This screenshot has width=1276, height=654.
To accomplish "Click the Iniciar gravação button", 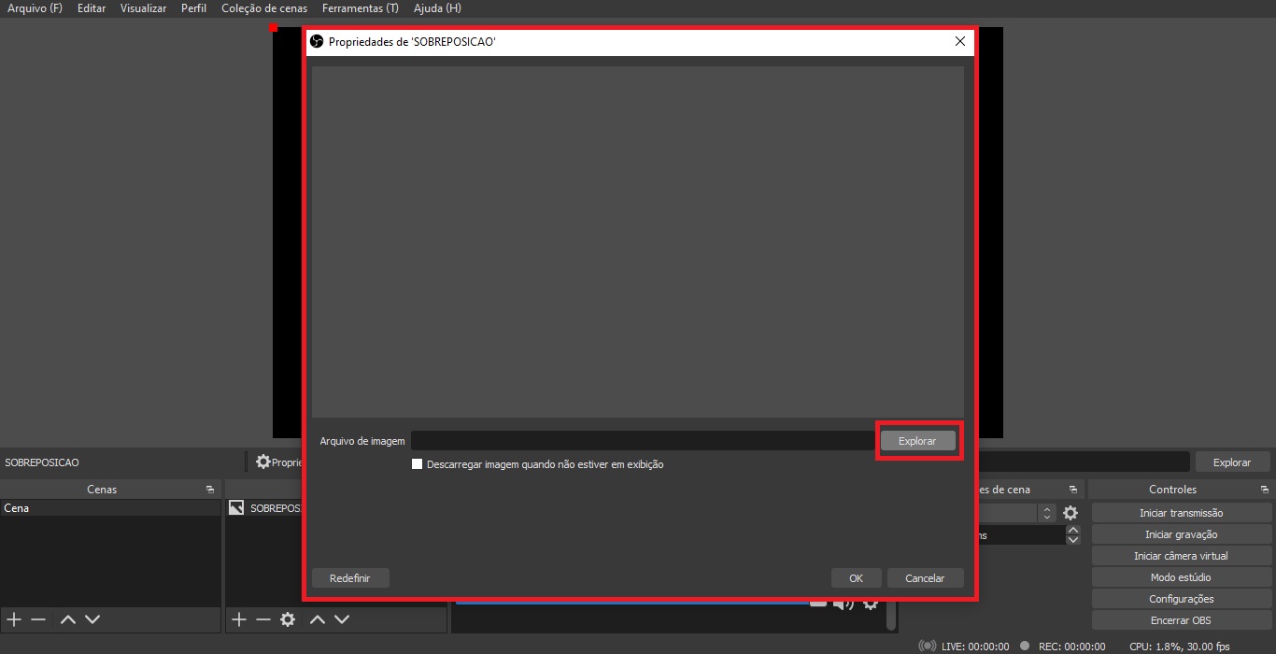I will point(1181,534).
